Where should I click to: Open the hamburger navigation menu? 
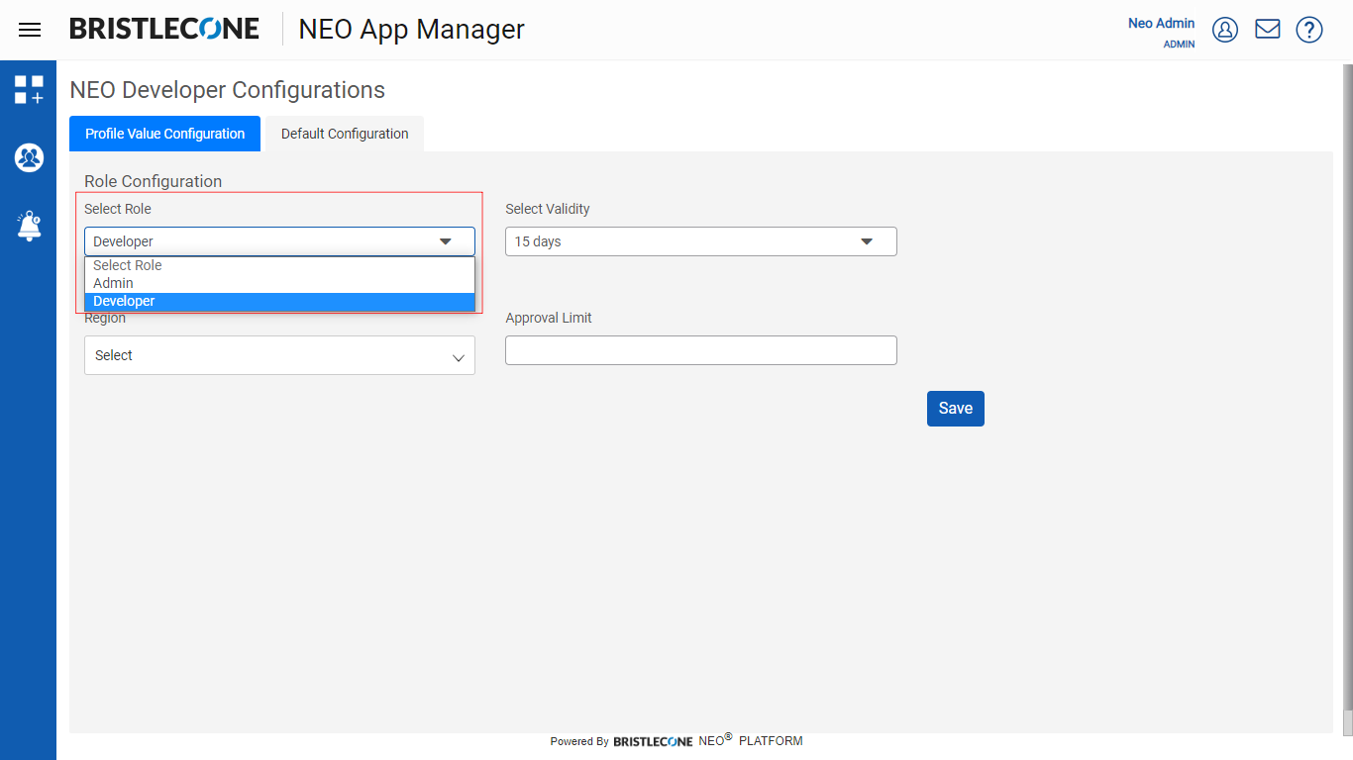(x=30, y=30)
